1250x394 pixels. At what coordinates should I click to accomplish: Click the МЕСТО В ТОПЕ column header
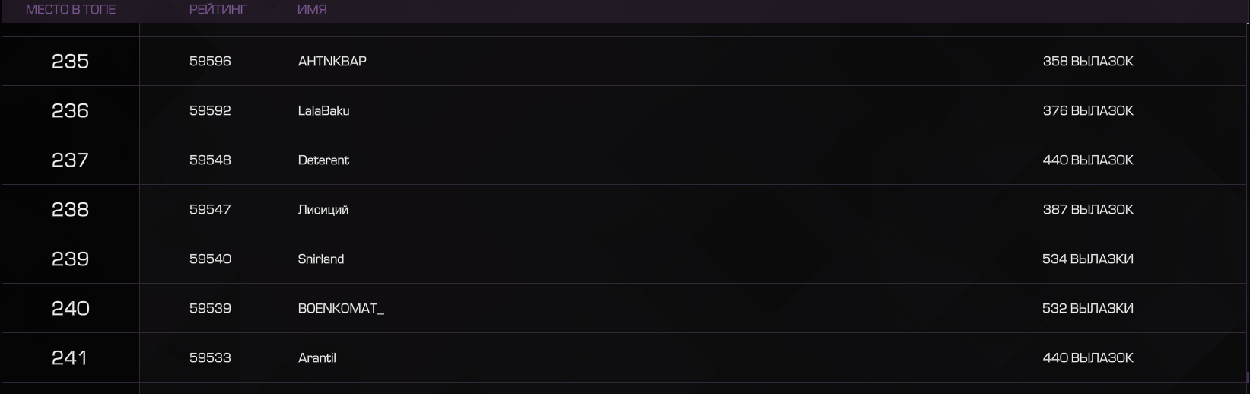coord(71,10)
